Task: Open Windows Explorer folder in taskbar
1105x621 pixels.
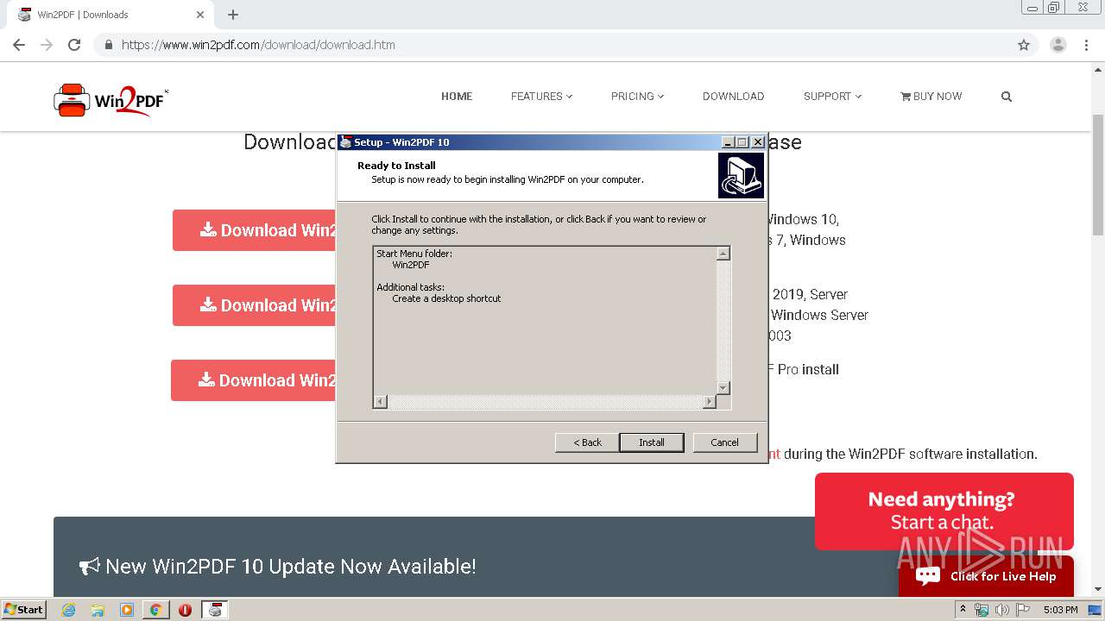Action: pos(98,610)
